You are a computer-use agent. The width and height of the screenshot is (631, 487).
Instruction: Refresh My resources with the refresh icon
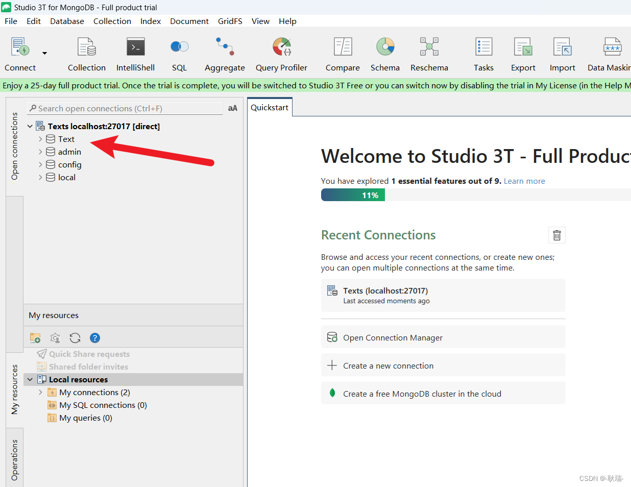click(x=75, y=338)
